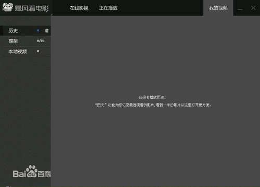Open the 历史 sidebar entry

[x=25, y=31]
